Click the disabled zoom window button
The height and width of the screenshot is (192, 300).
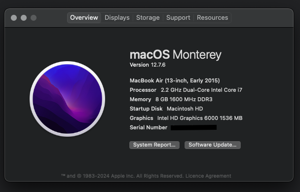tap(34, 18)
